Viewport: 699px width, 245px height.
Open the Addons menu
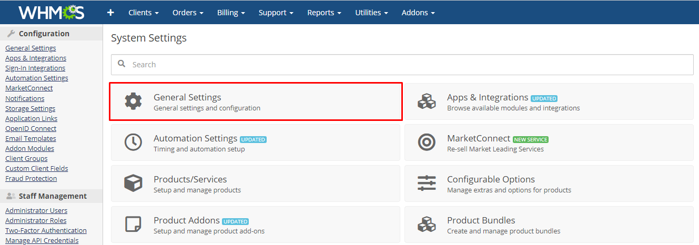pos(418,13)
